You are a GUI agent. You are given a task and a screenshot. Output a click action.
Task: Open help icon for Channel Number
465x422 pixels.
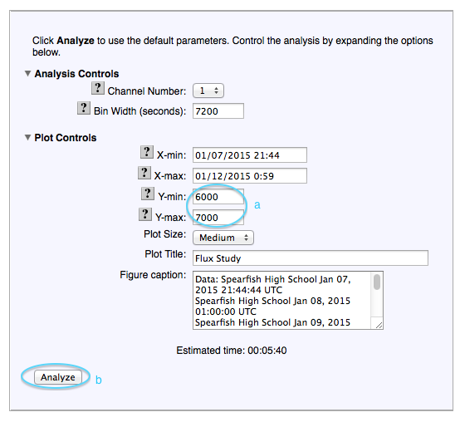click(x=98, y=88)
